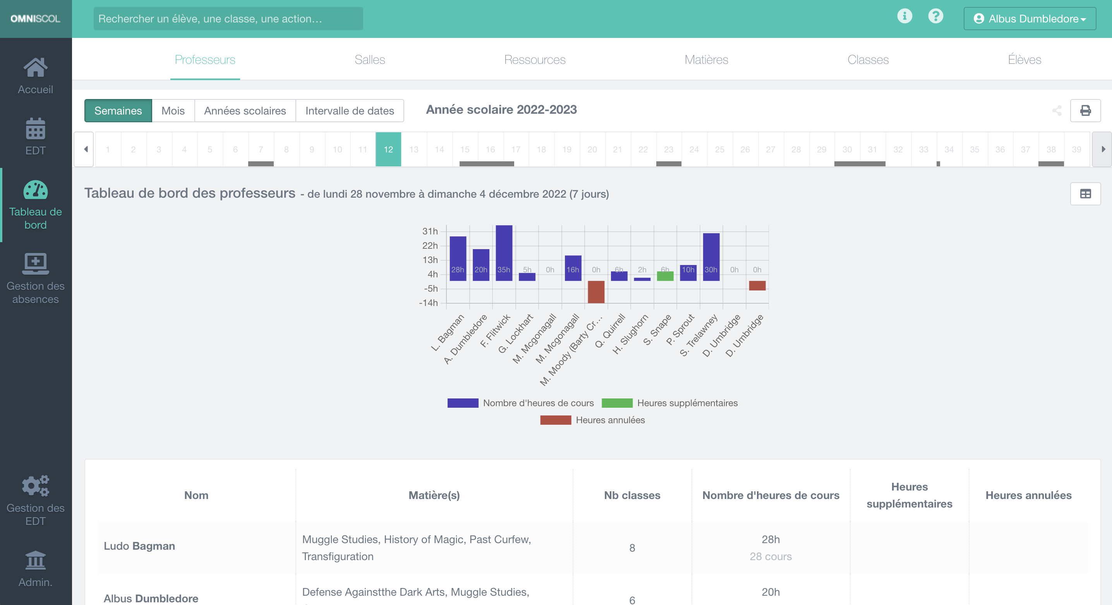Click the print icon button

coord(1085,111)
